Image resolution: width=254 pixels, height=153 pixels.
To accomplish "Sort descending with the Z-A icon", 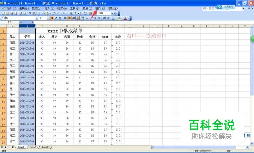I will pos(86,13).
